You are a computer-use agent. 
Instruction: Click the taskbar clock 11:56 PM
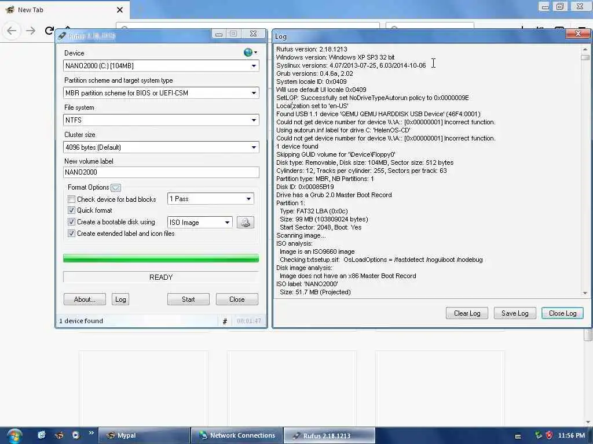point(571,435)
